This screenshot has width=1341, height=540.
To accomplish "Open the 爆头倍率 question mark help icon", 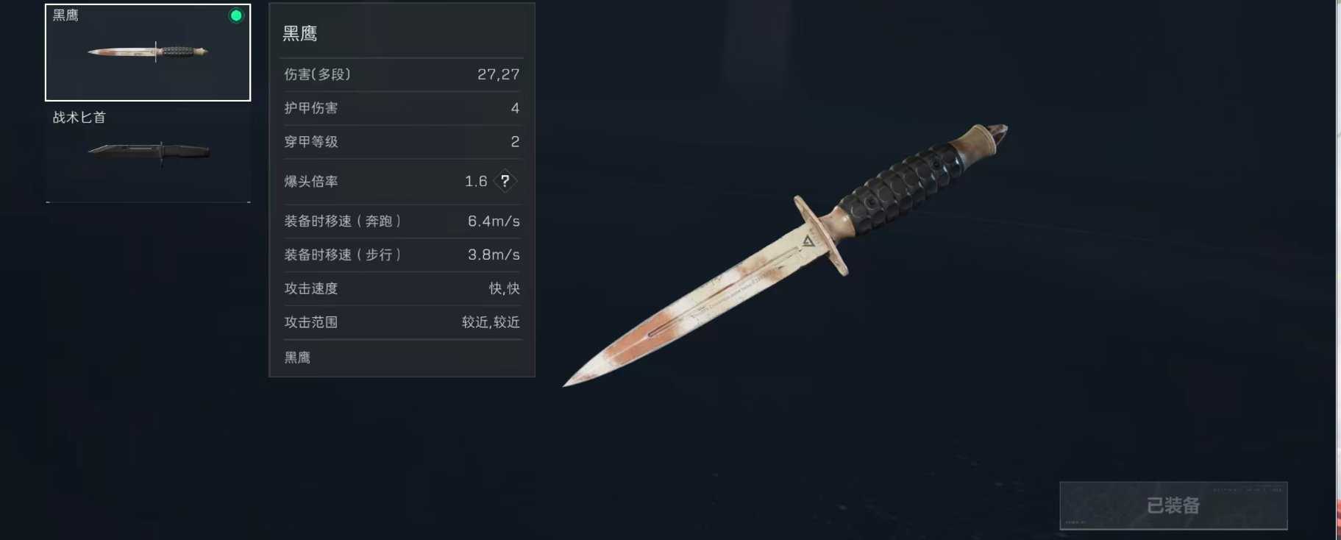I will click(x=505, y=181).
